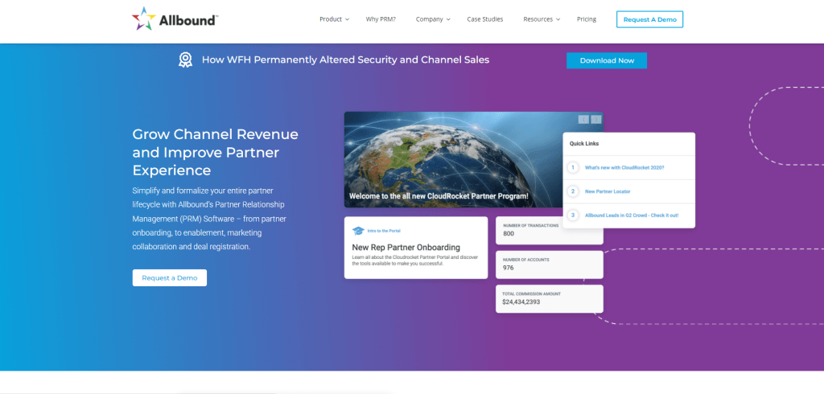Expand the Product dropdown chevron
The height and width of the screenshot is (394, 824).
[348, 19]
